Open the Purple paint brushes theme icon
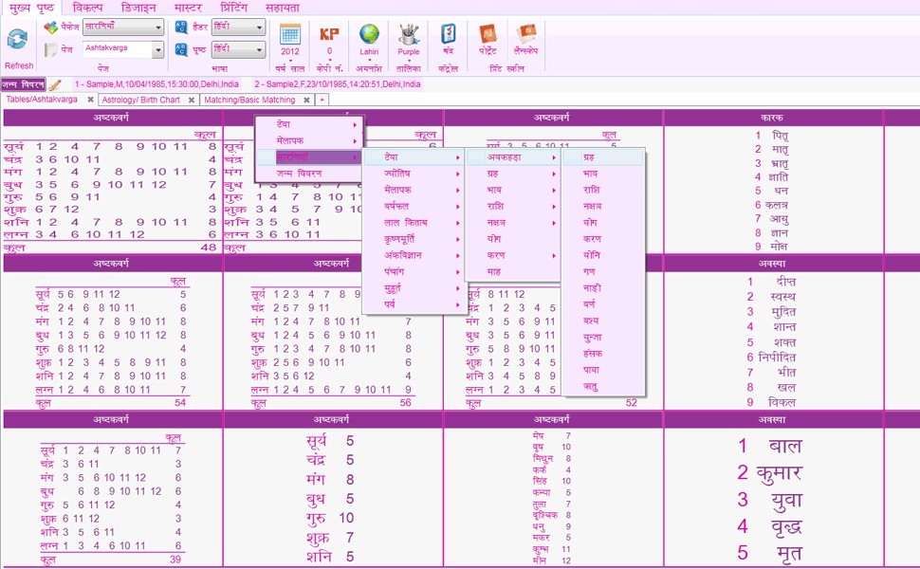The image size is (920, 569). (409, 34)
